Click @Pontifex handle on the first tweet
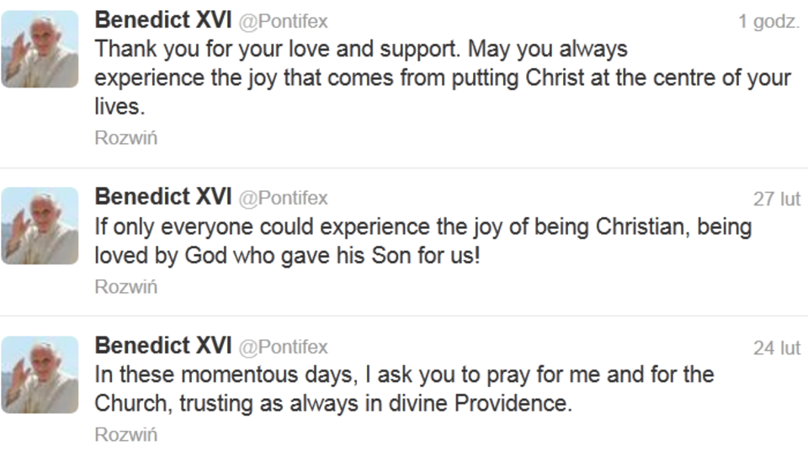The height and width of the screenshot is (462, 808). pyautogui.click(x=284, y=22)
